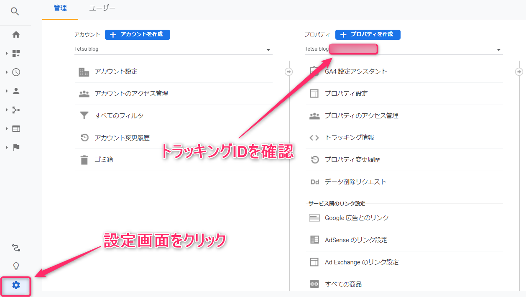Collapse the account column with the circled arrow

(289, 72)
